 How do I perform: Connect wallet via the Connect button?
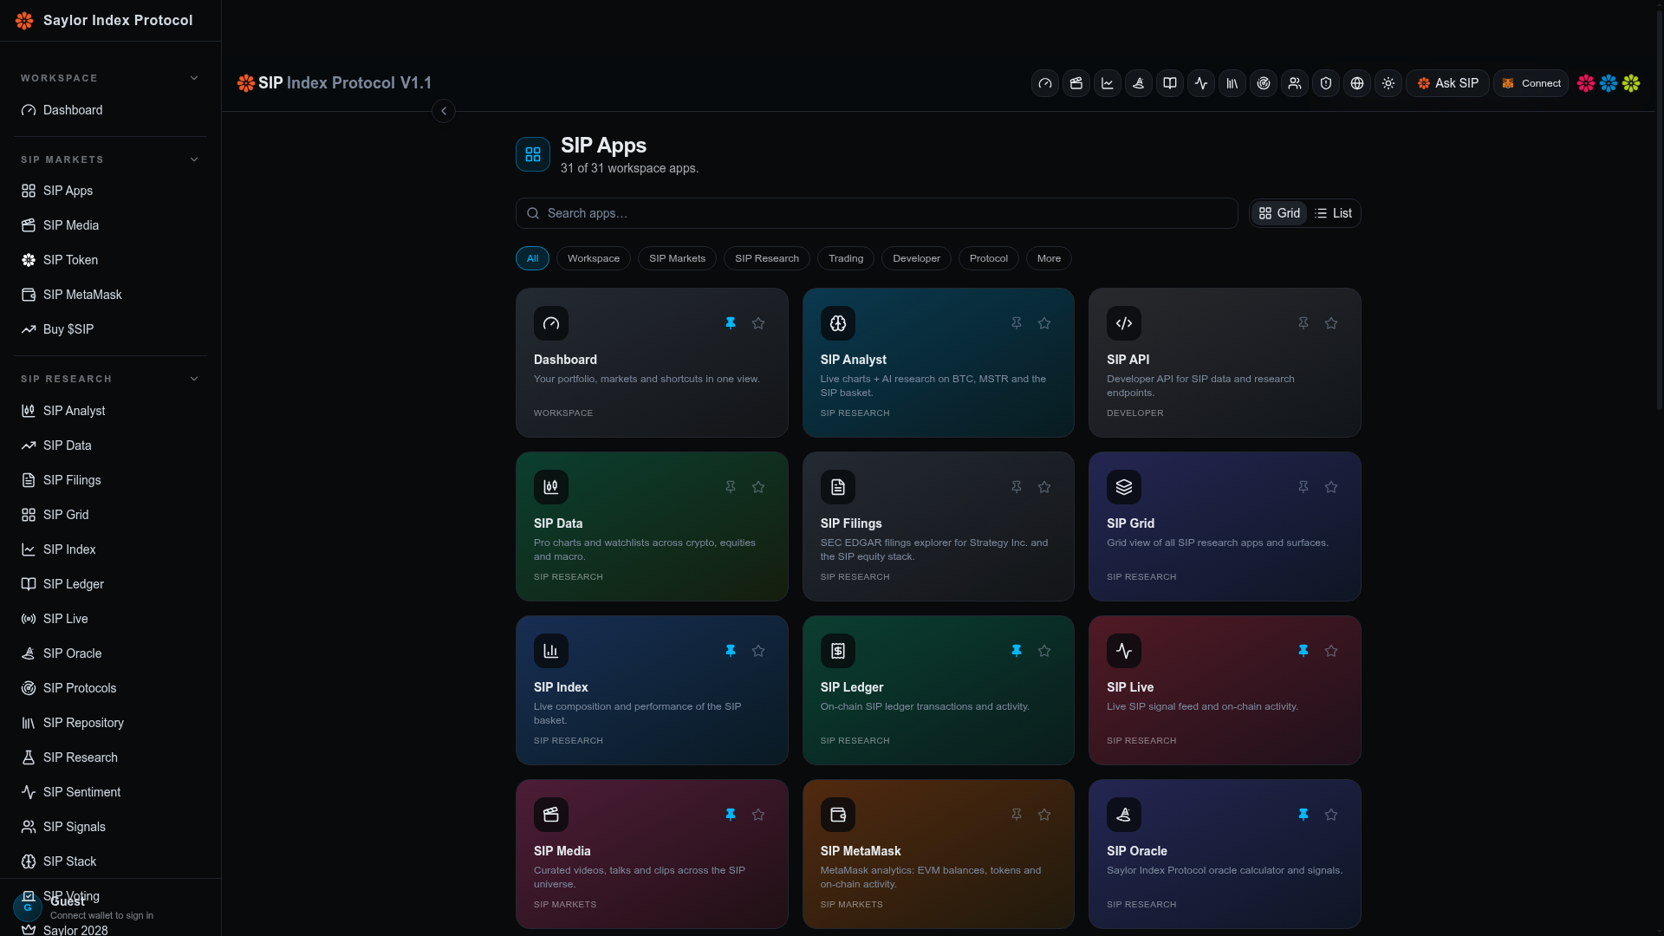[1531, 83]
